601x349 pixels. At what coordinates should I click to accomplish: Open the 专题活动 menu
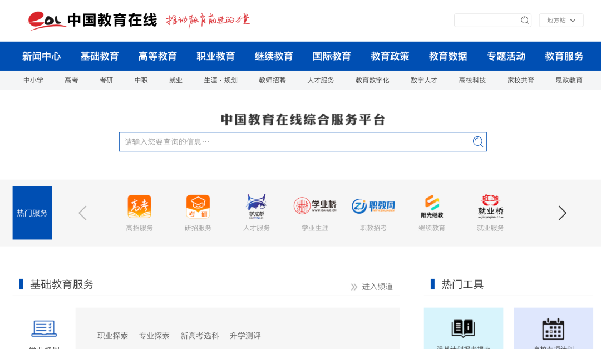coord(506,56)
